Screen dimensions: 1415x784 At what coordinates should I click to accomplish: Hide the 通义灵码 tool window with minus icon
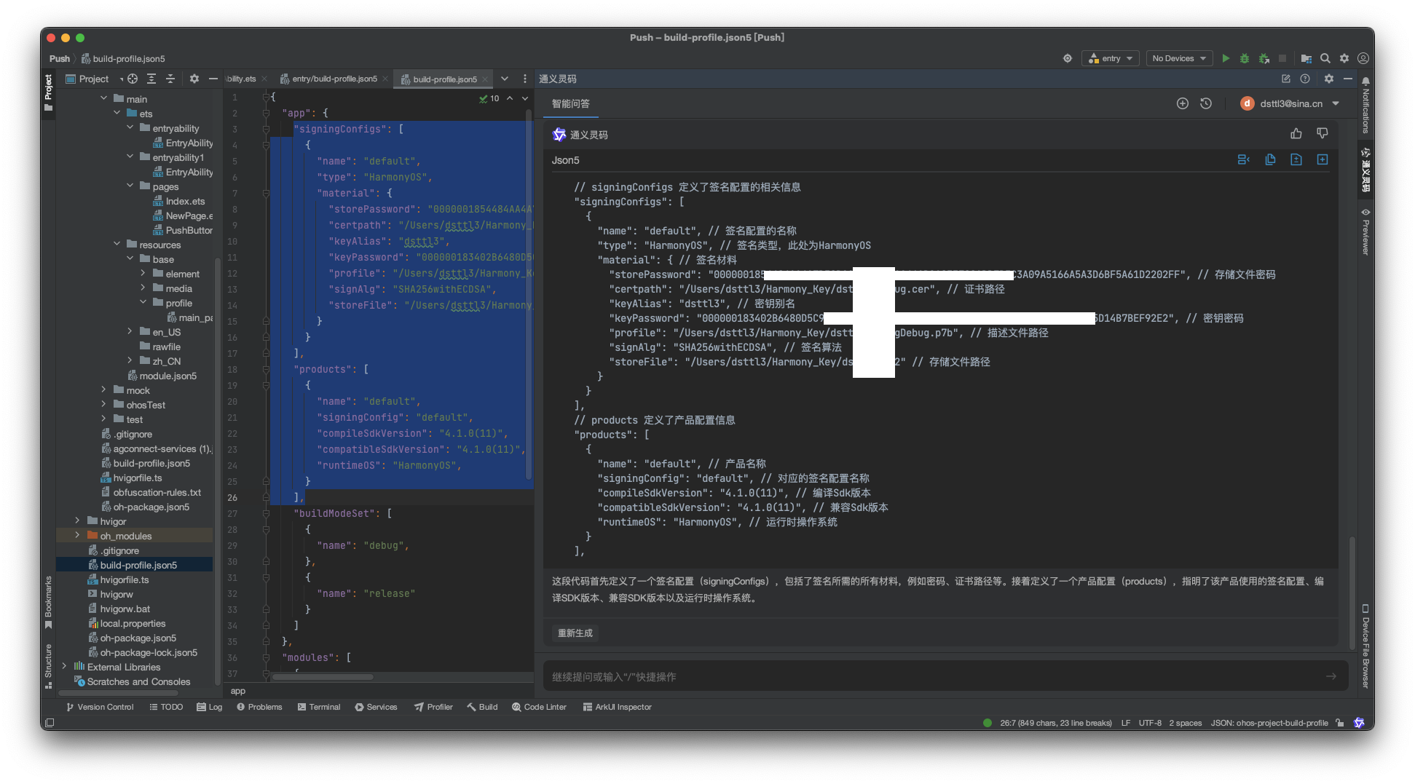click(1348, 79)
